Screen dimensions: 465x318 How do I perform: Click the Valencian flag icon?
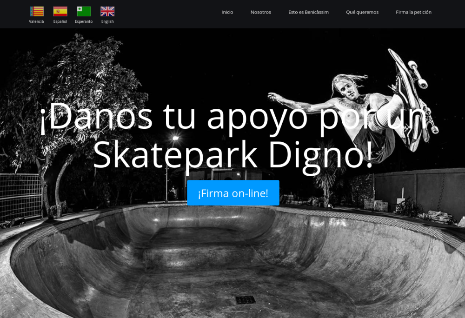coord(37,12)
